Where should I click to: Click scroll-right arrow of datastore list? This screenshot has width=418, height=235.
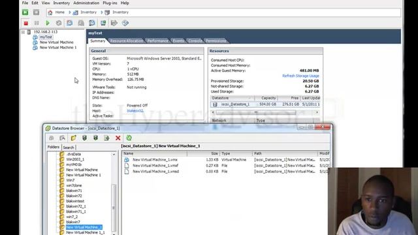click(317, 112)
